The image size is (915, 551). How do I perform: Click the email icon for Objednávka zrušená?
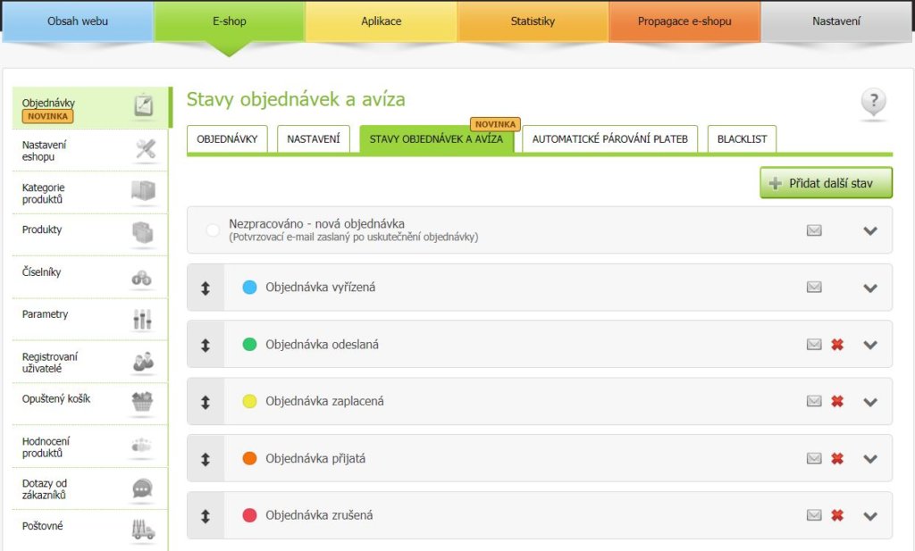[x=814, y=515]
